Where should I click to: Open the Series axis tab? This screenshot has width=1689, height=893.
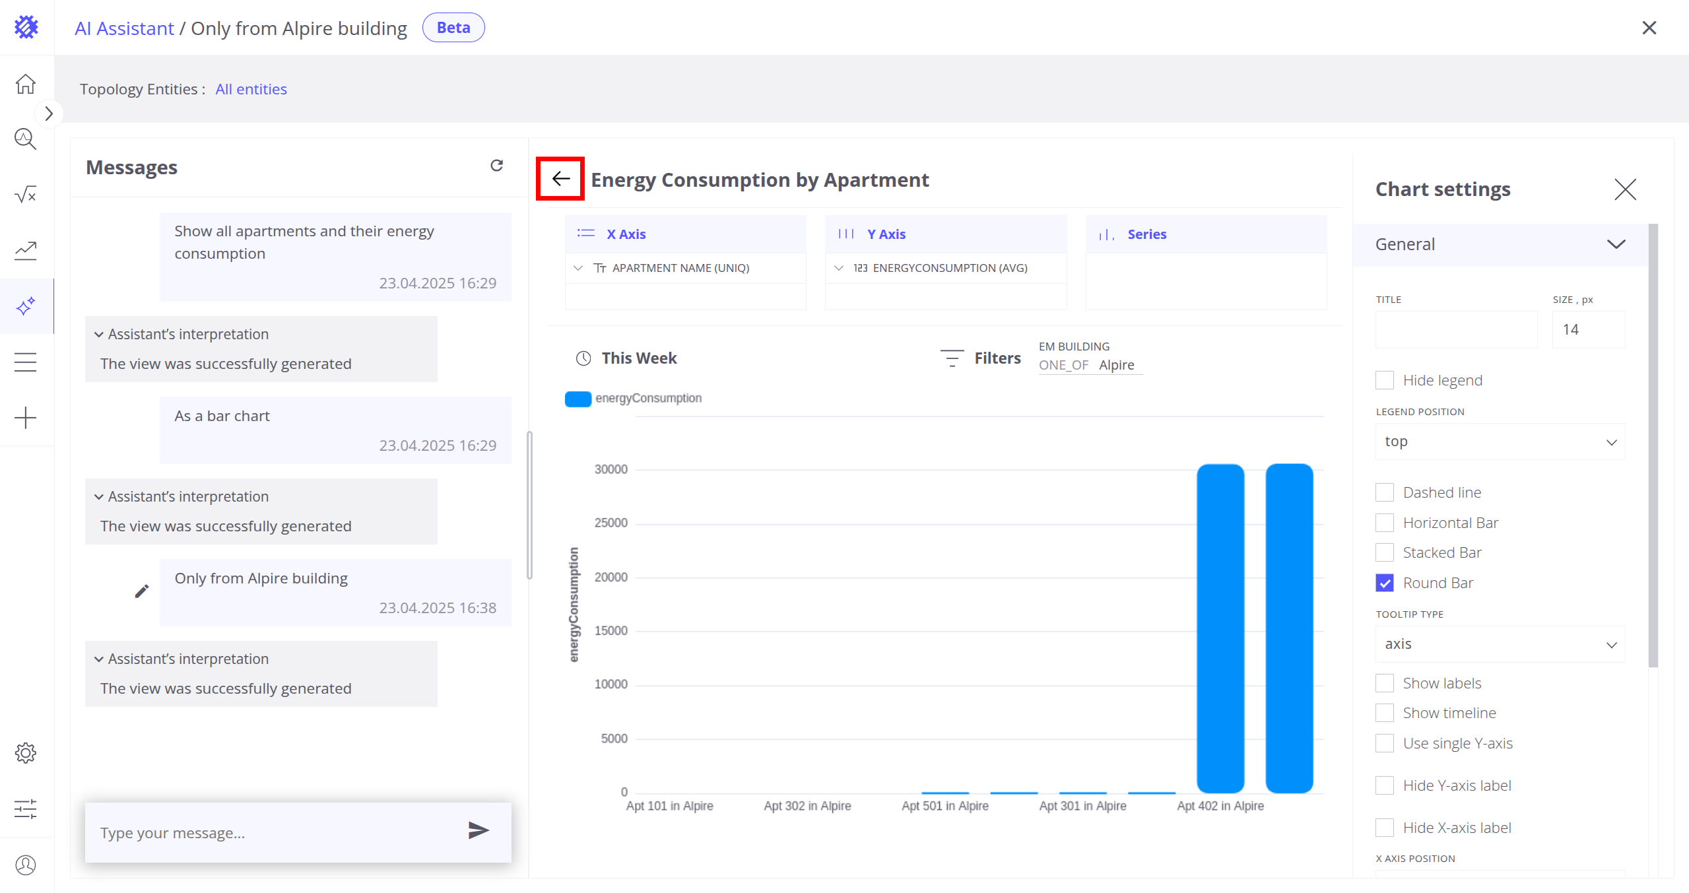point(1146,234)
